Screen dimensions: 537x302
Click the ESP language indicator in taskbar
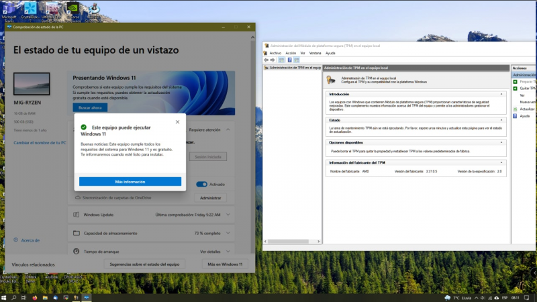[x=505, y=298]
